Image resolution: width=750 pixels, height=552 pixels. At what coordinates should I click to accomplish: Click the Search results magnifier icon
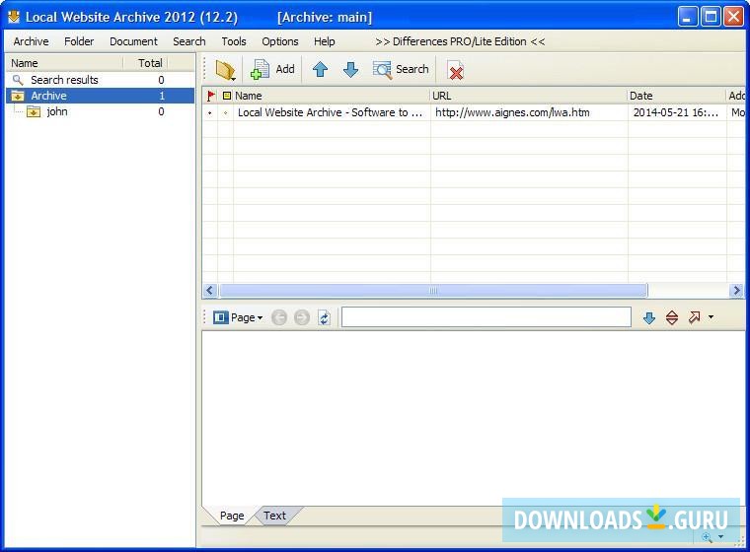pos(18,80)
